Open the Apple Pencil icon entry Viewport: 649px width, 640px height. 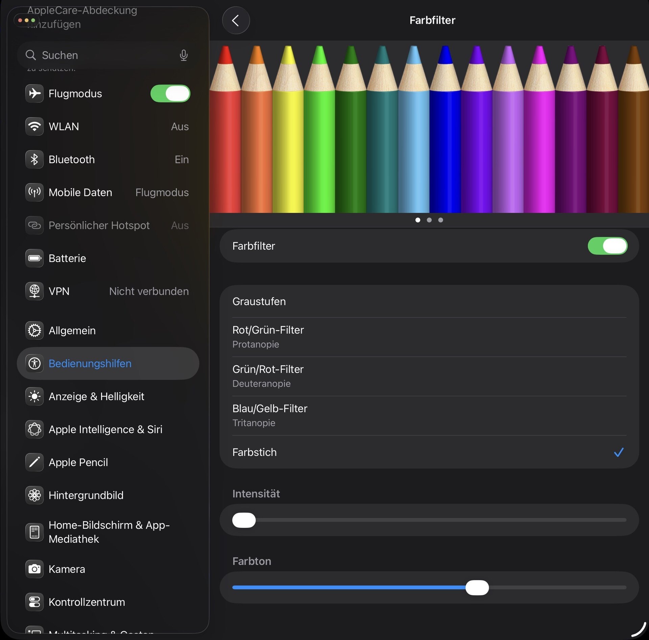click(34, 462)
